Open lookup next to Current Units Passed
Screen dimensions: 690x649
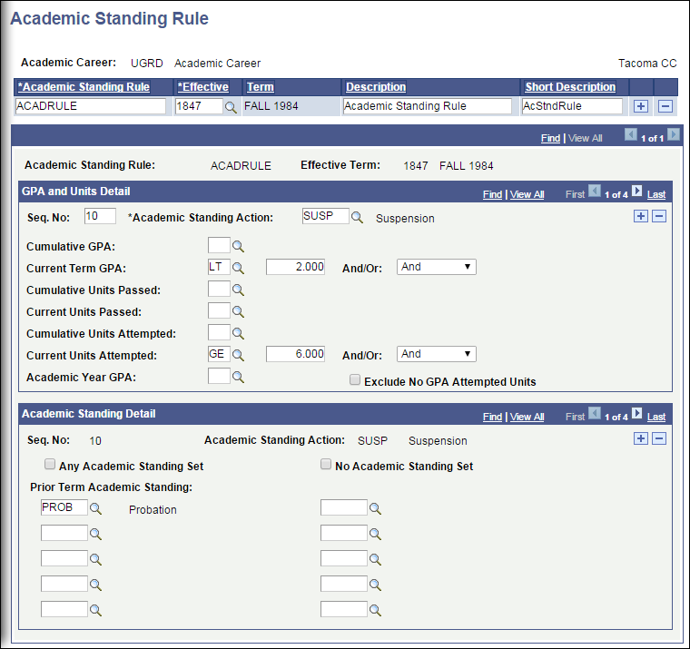[x=238, y=311]
